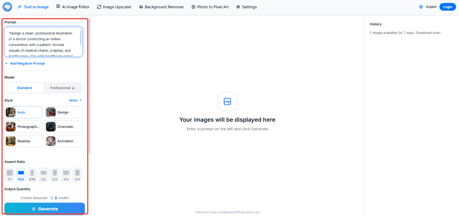Switch to Image Upscaler tab
The height and width of the screenshot is (216, 459).
click(x=114, y=7)
